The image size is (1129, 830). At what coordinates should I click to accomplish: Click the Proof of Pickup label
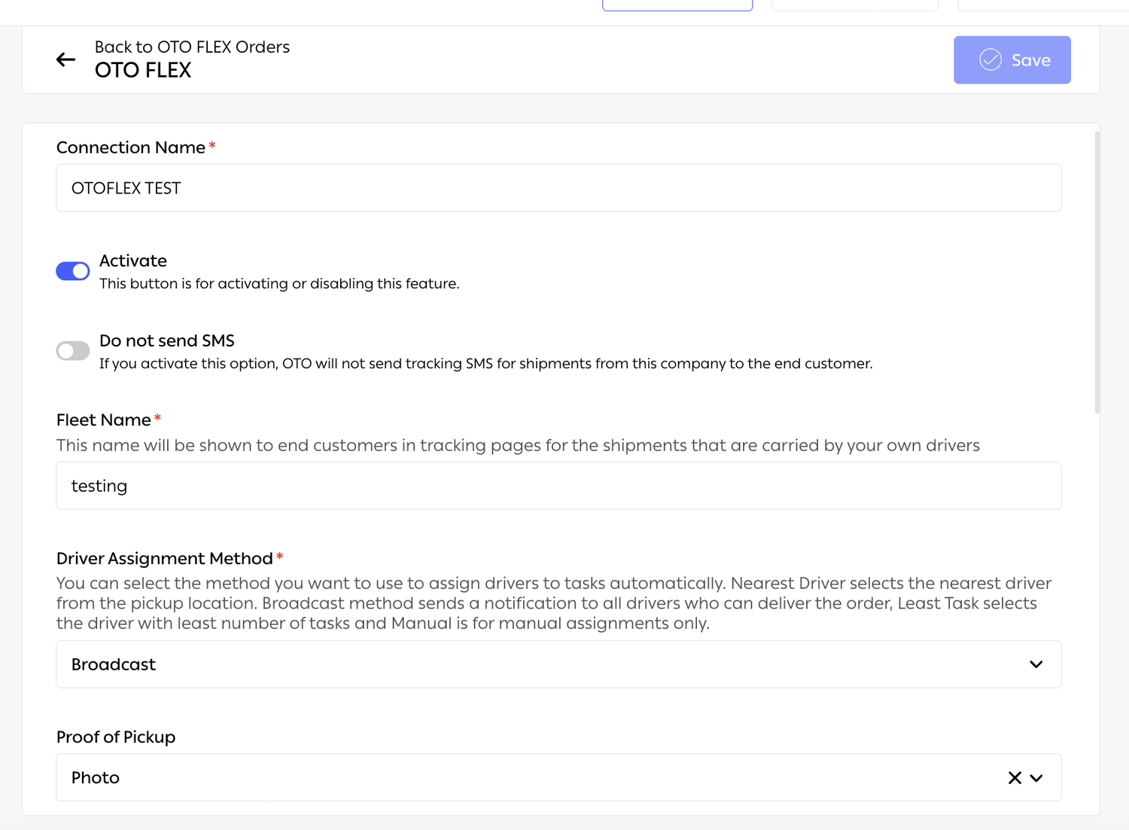coord(116,737)
